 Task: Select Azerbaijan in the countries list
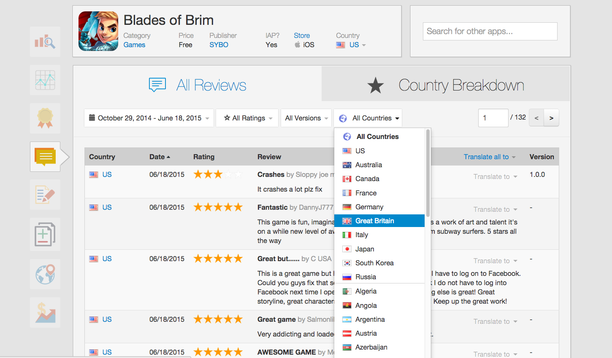pyautogui.click(x=379, y=347)
